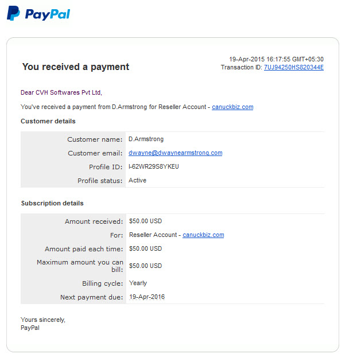Click the Subscription details section heading
Viewport: 357px width, 354px height.
(x=52, y=203)
